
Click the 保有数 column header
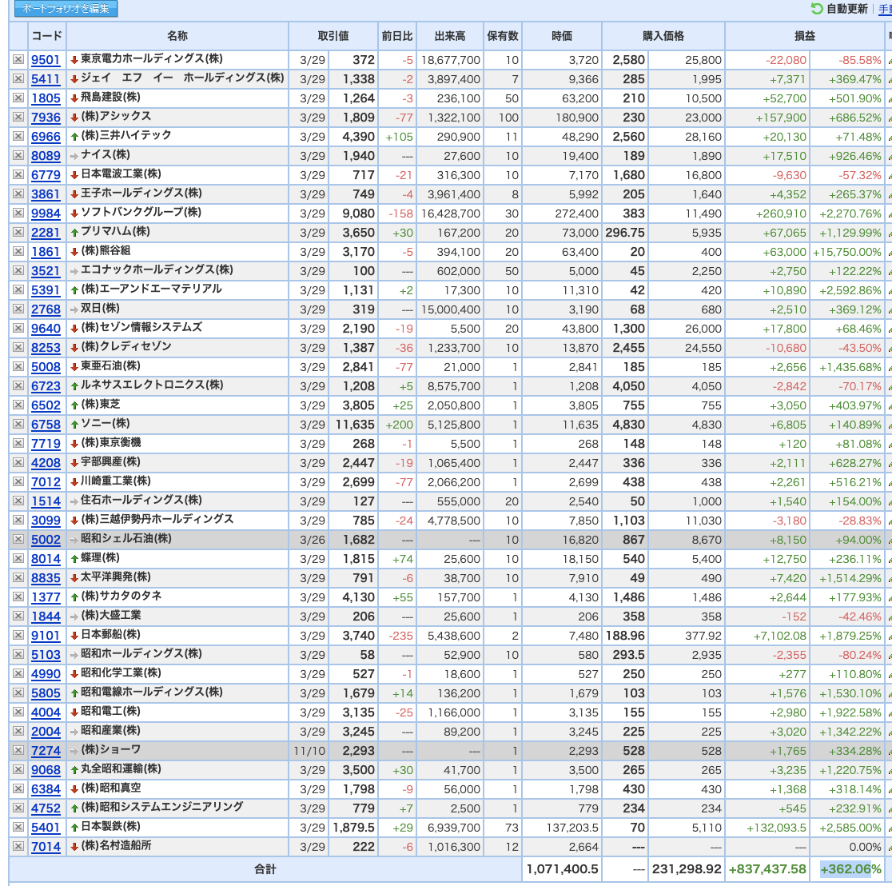pyautogui.click(x=503, y=36)
